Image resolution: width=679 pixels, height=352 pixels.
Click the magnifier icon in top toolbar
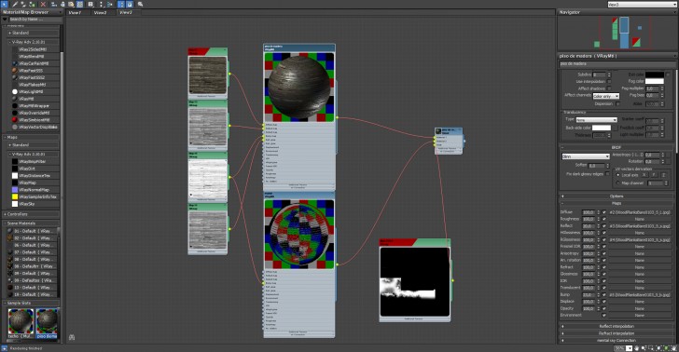140,4
